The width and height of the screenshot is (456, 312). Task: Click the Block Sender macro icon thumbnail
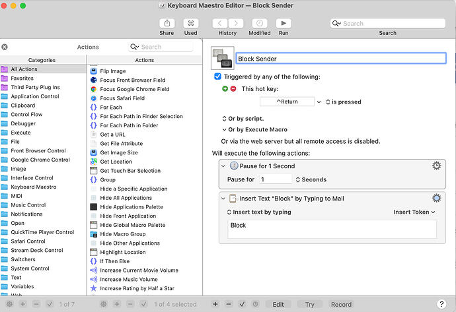coord(223,58)
